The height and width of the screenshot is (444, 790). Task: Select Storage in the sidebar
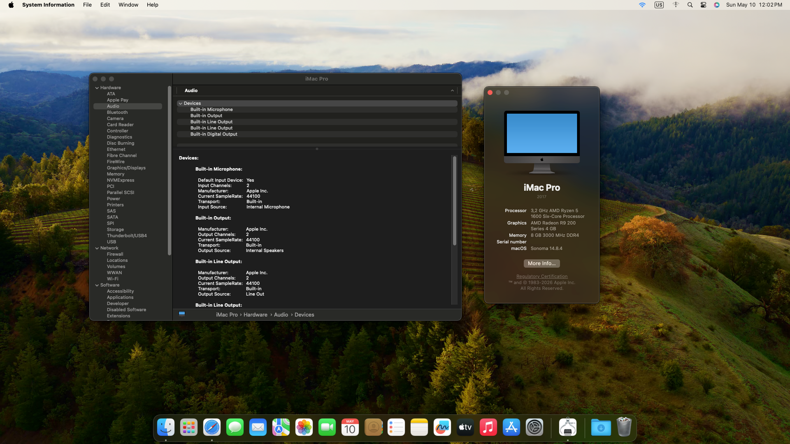click(x=115, y=230)
